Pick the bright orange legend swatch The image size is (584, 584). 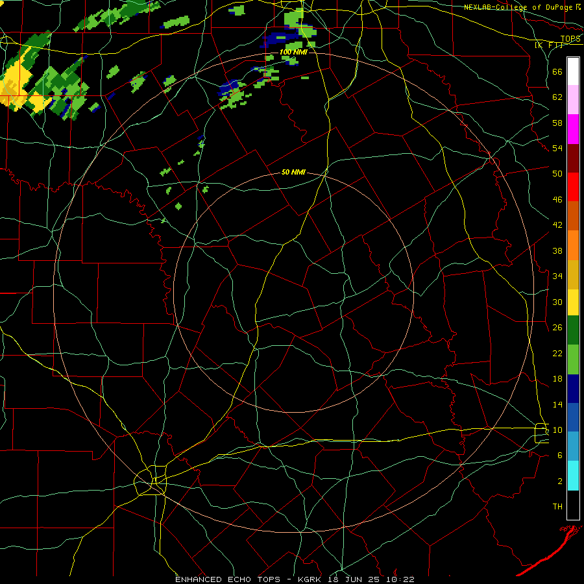pos(573,245)
